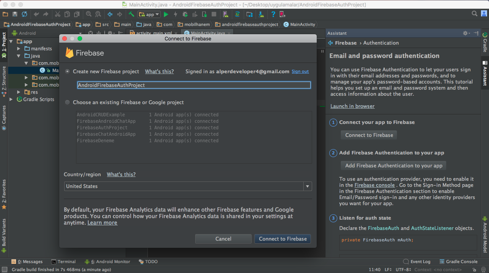Copy selection with the toolbar copy icon
This screenshot has height=273, width=489.
[67, 14]
